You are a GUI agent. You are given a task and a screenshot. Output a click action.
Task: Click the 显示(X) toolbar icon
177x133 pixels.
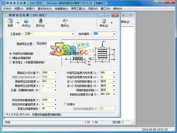40,23
